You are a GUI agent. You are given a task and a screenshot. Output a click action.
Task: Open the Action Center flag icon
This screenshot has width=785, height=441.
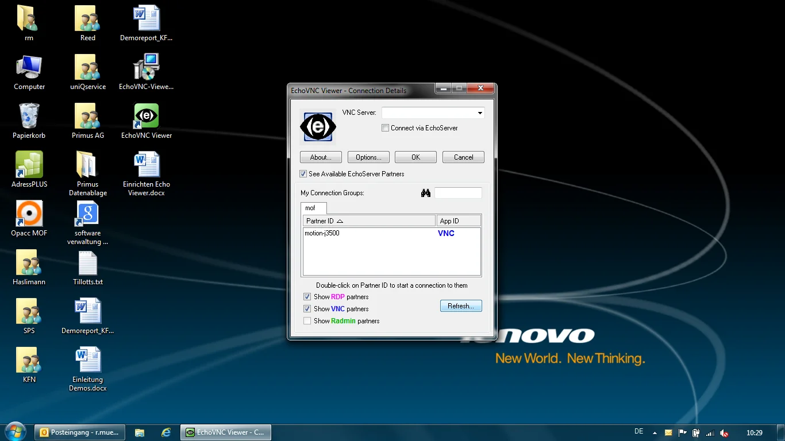682,433
